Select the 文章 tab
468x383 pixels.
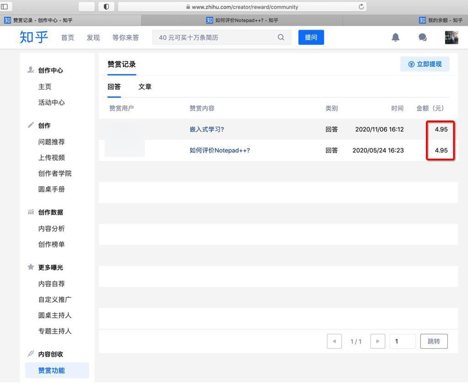[145, 87]
